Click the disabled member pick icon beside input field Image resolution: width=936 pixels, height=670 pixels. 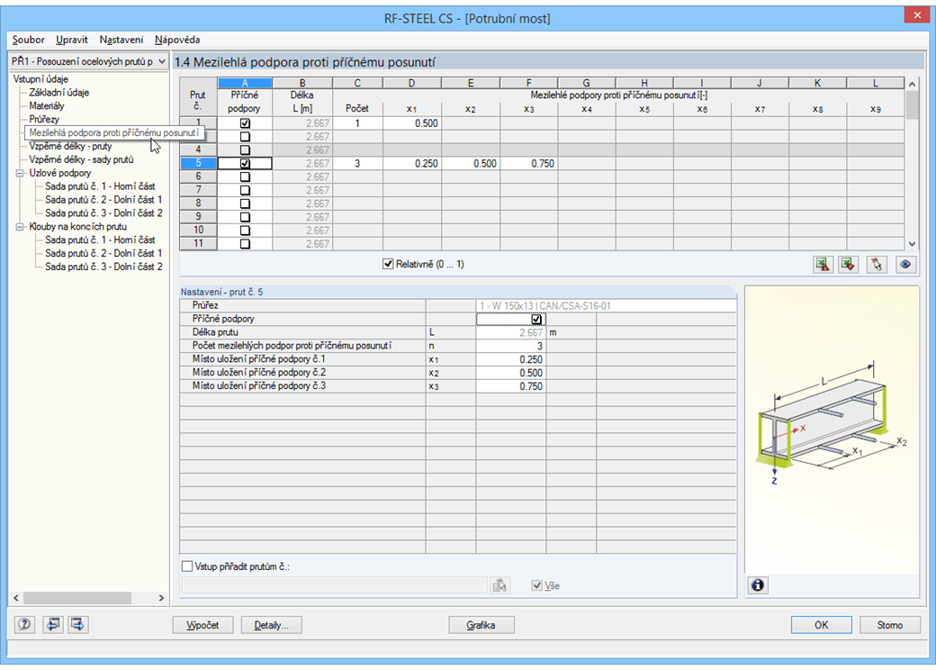(499, 585)
